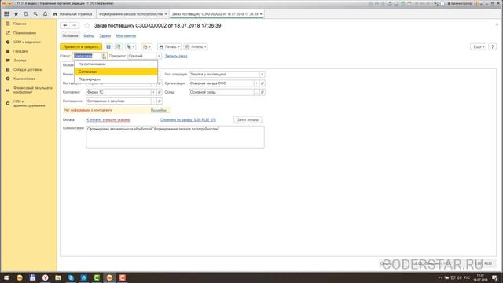The image size is (503, 283).
Task: Click the Соглашение input field
Action: point(119,101)
